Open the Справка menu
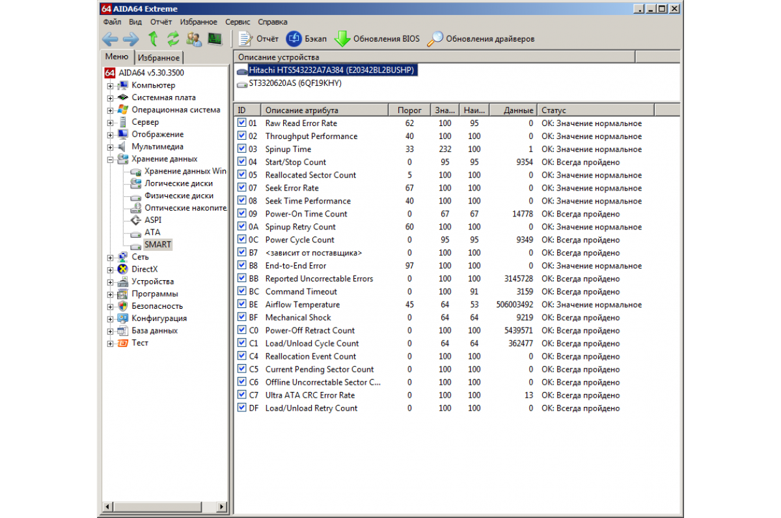This screenshot has height=518, width=781. click(273, 21)
